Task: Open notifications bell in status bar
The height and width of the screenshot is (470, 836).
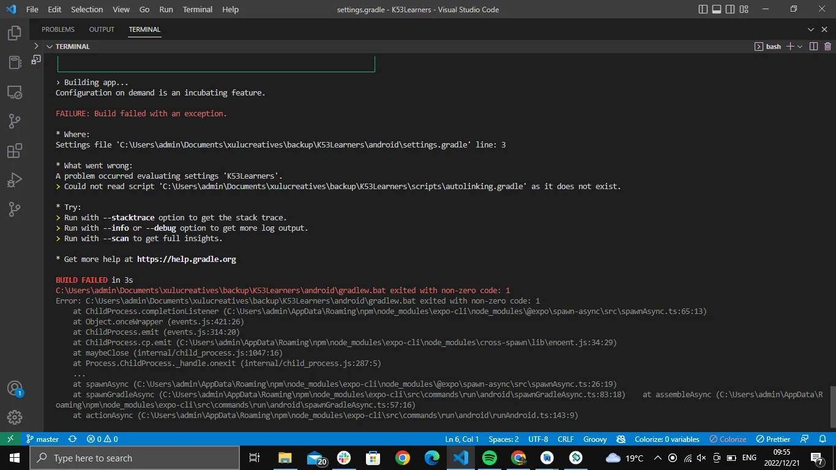Action: pos(823,439)
